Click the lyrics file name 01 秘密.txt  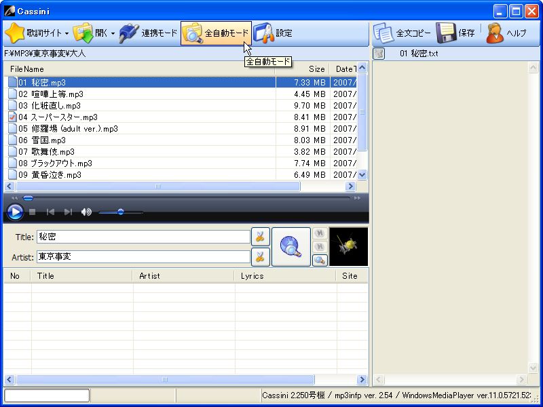coord(419,54)
